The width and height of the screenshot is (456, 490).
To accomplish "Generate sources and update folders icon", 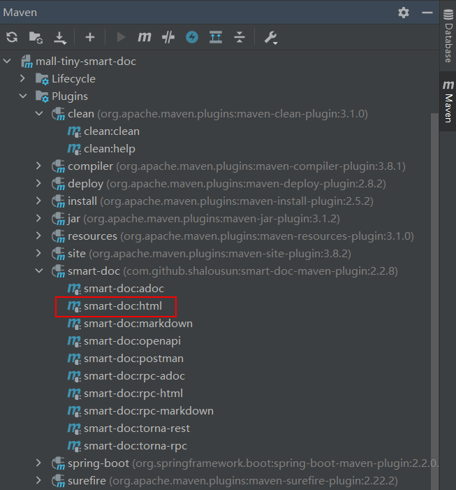I will click(36, 38).
